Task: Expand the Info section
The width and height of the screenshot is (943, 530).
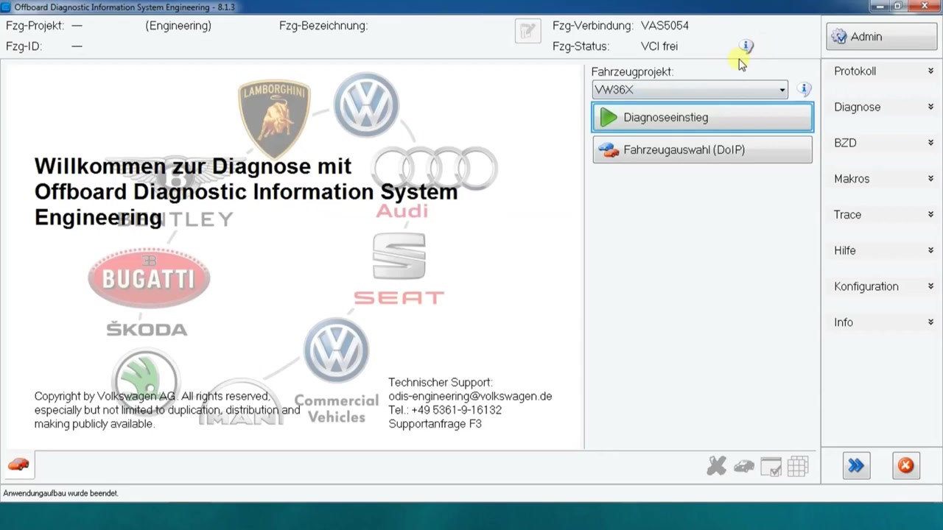Action: point(883,322)
